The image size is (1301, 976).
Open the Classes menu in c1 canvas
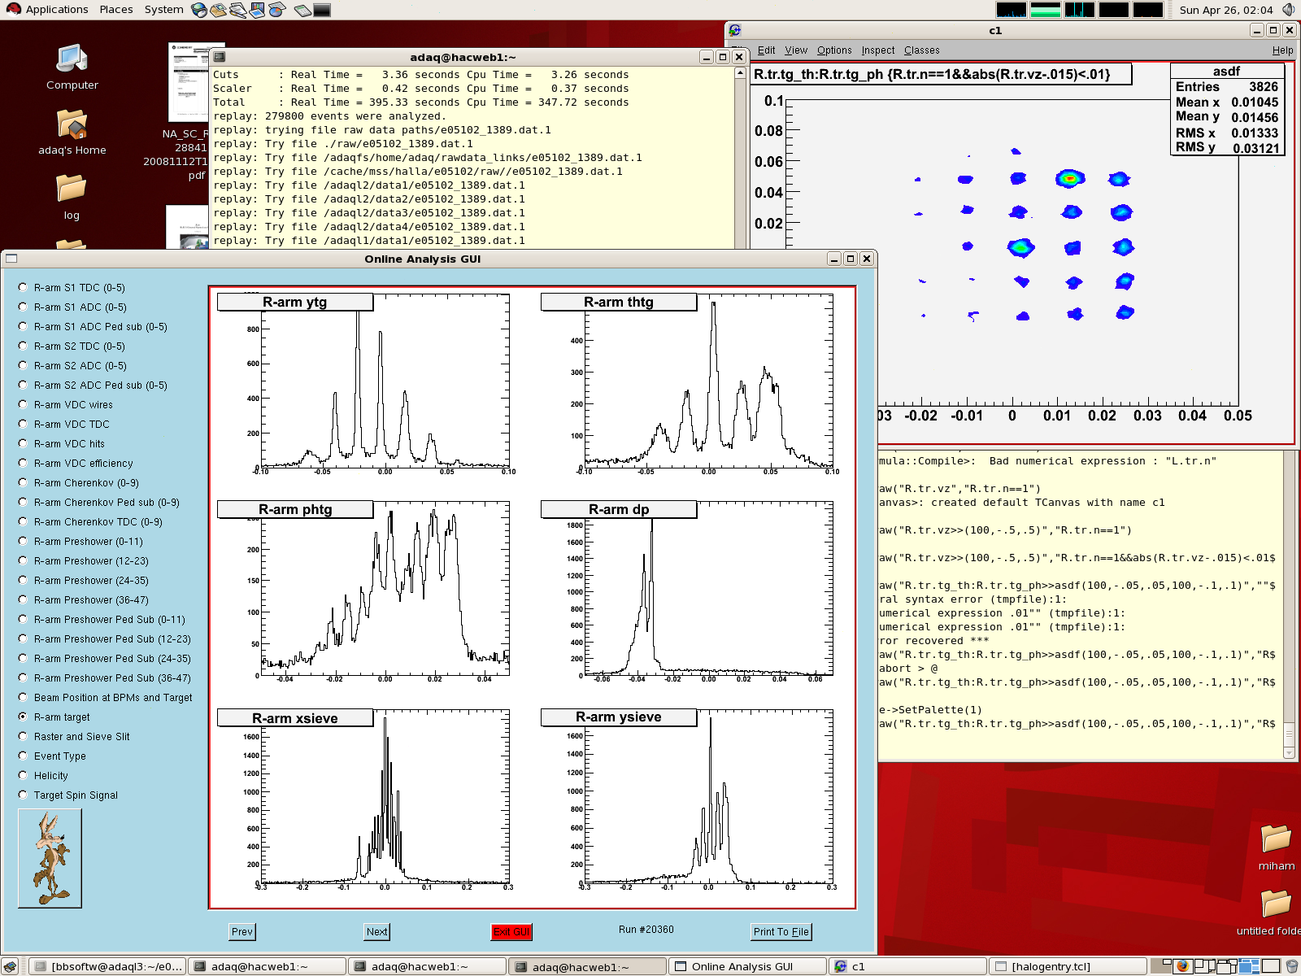click(x=921, y=50)
